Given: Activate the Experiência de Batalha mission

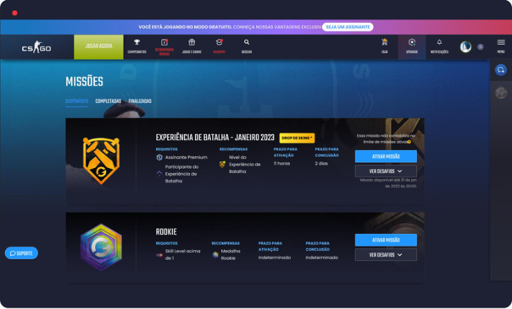Looking at the screenshot, I should pos(386,156).
